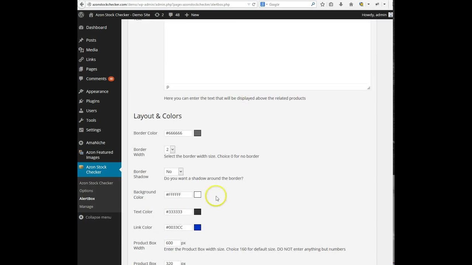Click the Media icon in sidebar
Image resolution: width=472 pixels, height=265 pixels.
pos(81,50)
